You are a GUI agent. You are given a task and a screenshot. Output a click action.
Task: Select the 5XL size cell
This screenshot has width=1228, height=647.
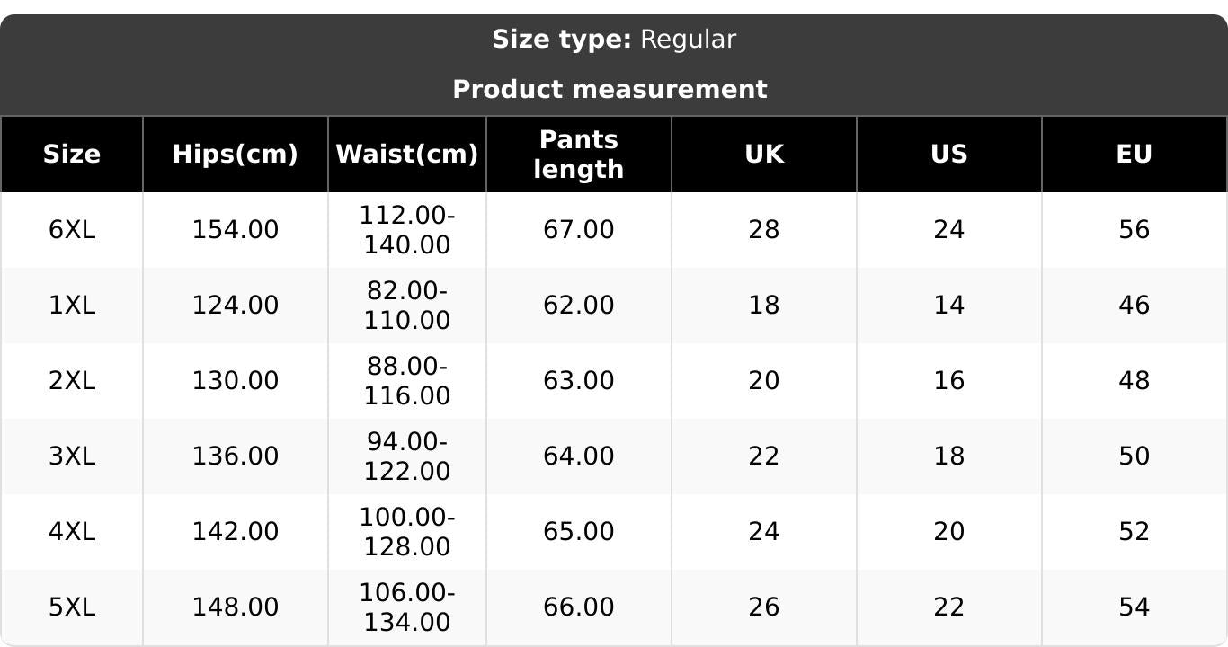(x=72, y=607)
